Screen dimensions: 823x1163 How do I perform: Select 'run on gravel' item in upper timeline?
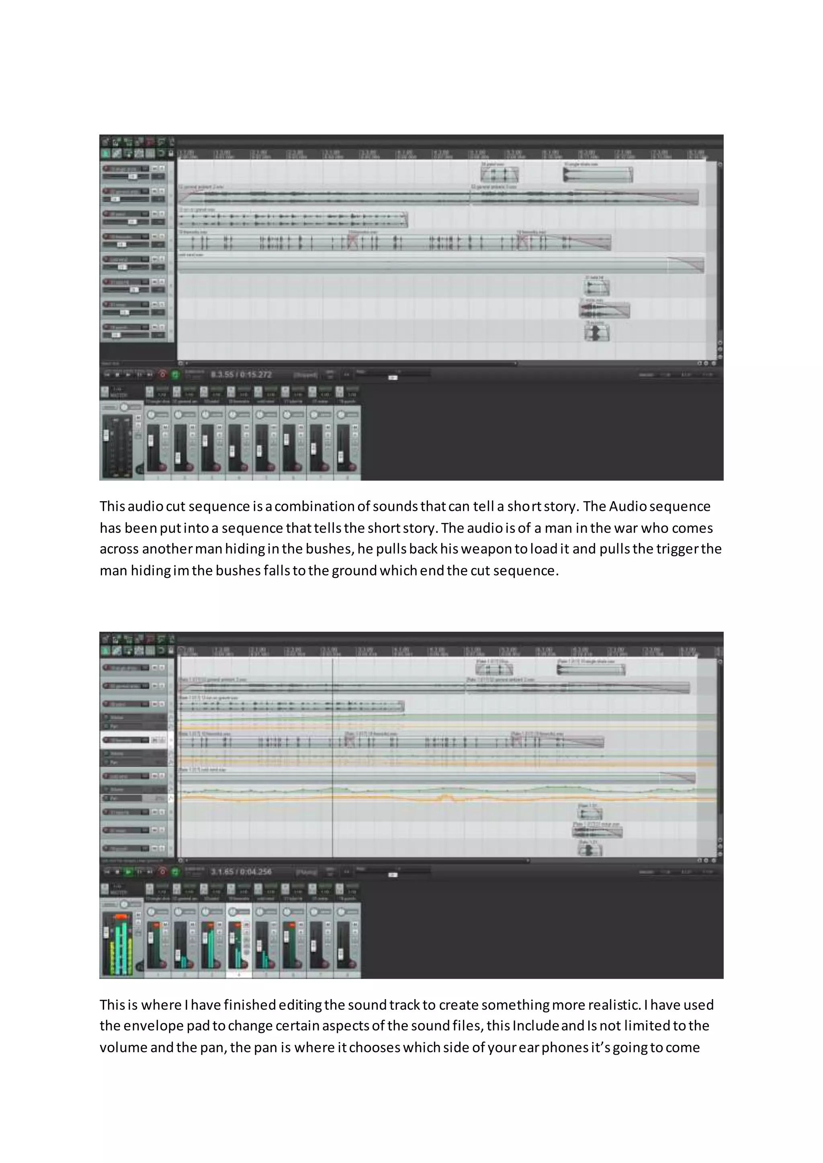[293, 220]
